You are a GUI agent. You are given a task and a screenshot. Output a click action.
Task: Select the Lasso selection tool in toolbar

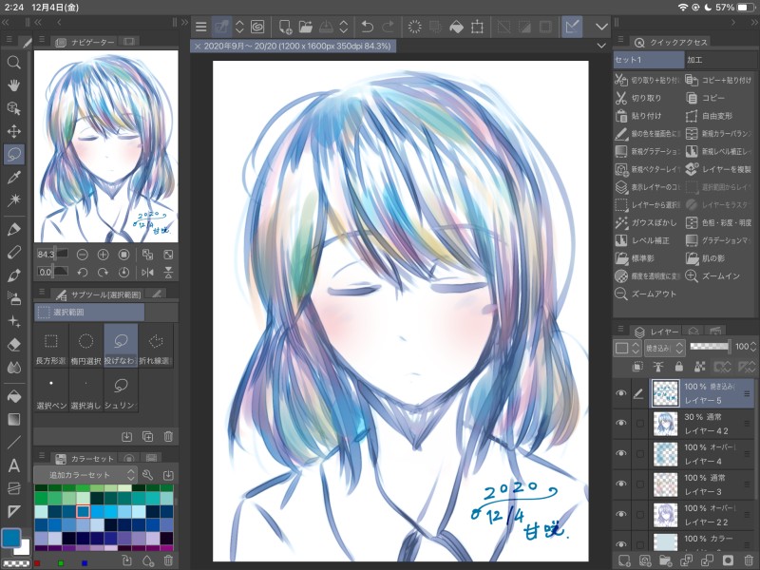(13, 155)
